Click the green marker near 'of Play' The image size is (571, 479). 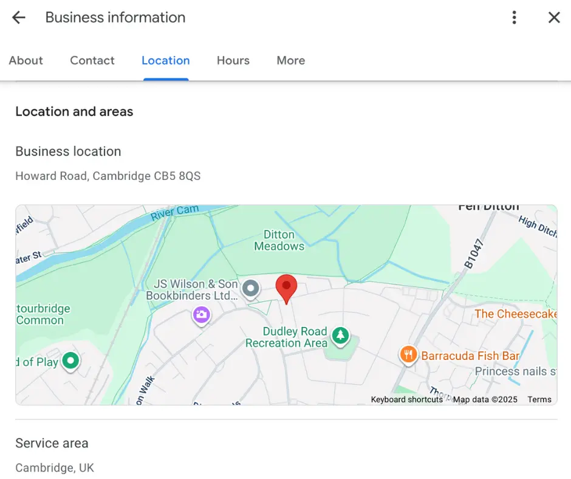coord(71,361)
